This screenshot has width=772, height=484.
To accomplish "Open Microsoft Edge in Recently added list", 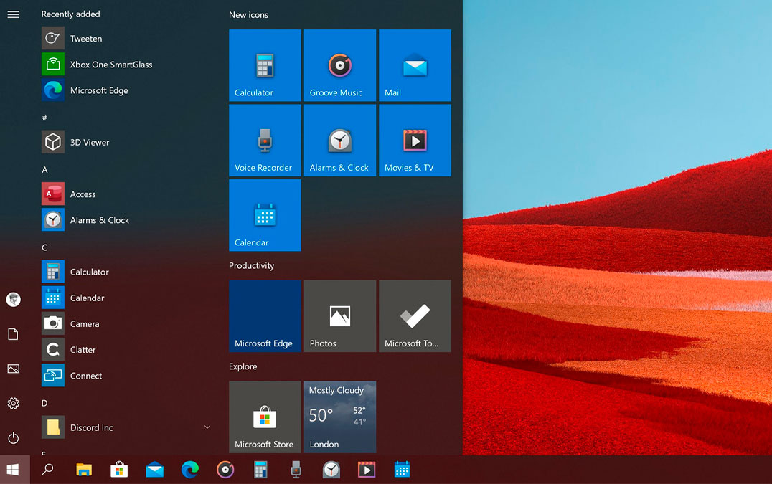I will 128,90.
